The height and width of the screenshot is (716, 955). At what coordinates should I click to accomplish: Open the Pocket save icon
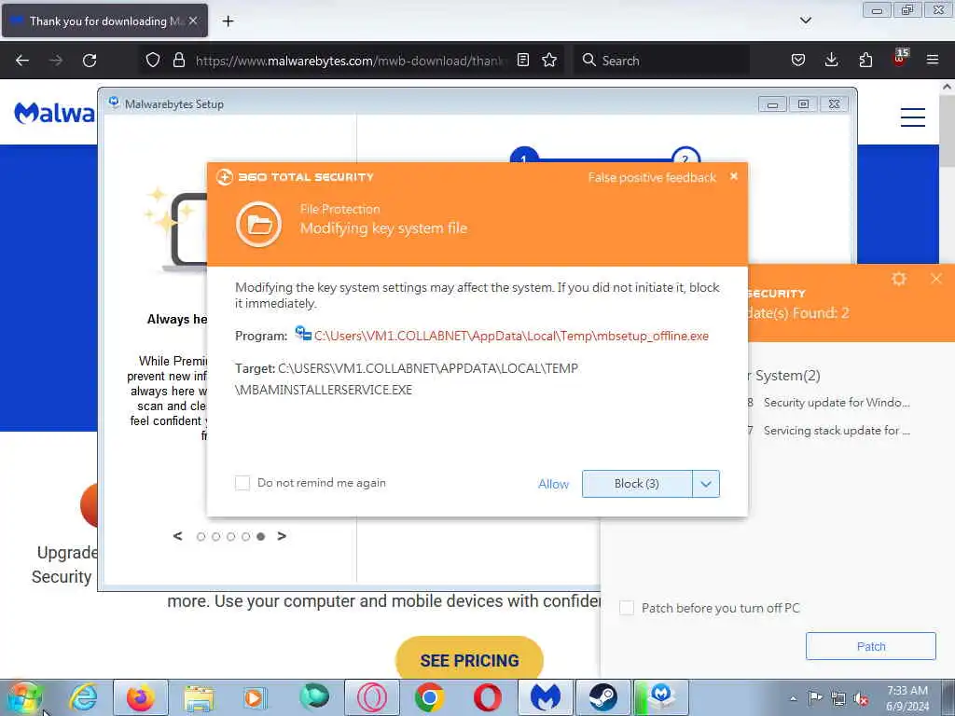(x=798, y=60)
